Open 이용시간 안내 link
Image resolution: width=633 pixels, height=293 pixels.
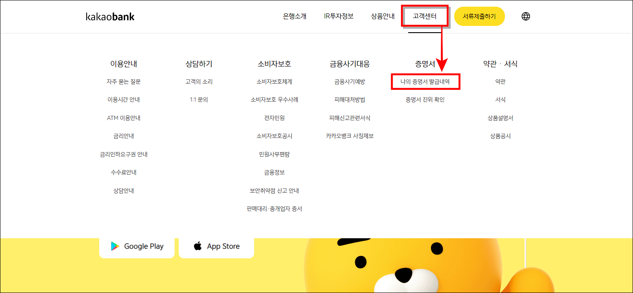(x=124, y=100)
